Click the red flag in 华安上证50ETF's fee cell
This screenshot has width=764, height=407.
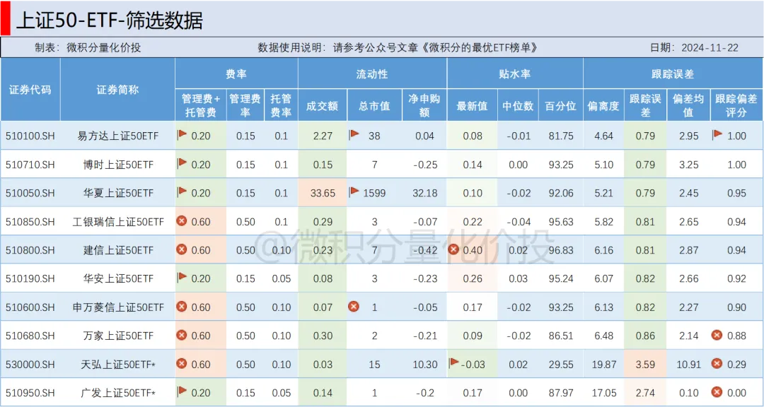[182, 278]
